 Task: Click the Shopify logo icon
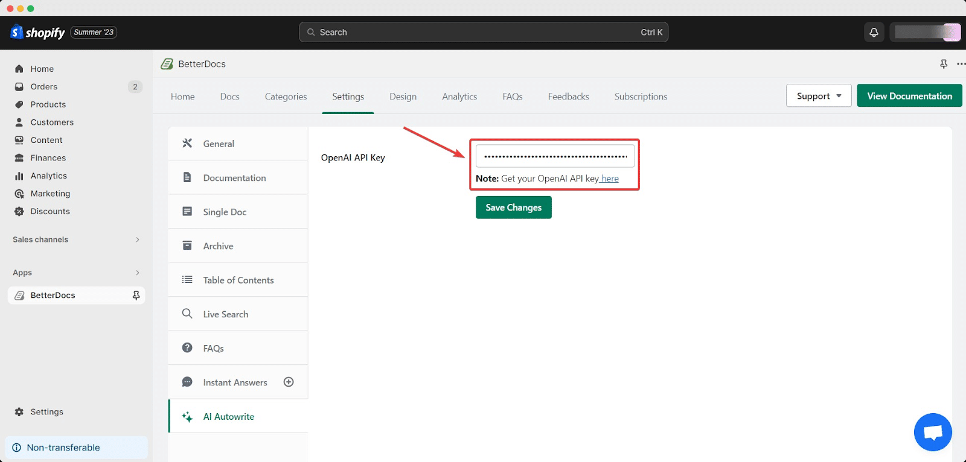(x=17, y=32)
